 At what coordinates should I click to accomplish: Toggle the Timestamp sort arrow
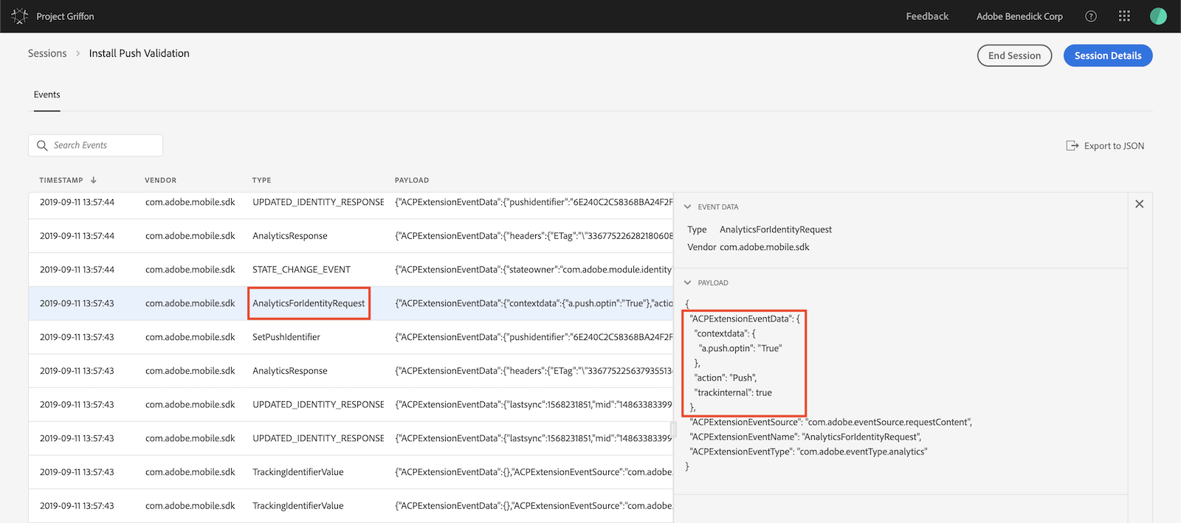(x=94, y=180)
